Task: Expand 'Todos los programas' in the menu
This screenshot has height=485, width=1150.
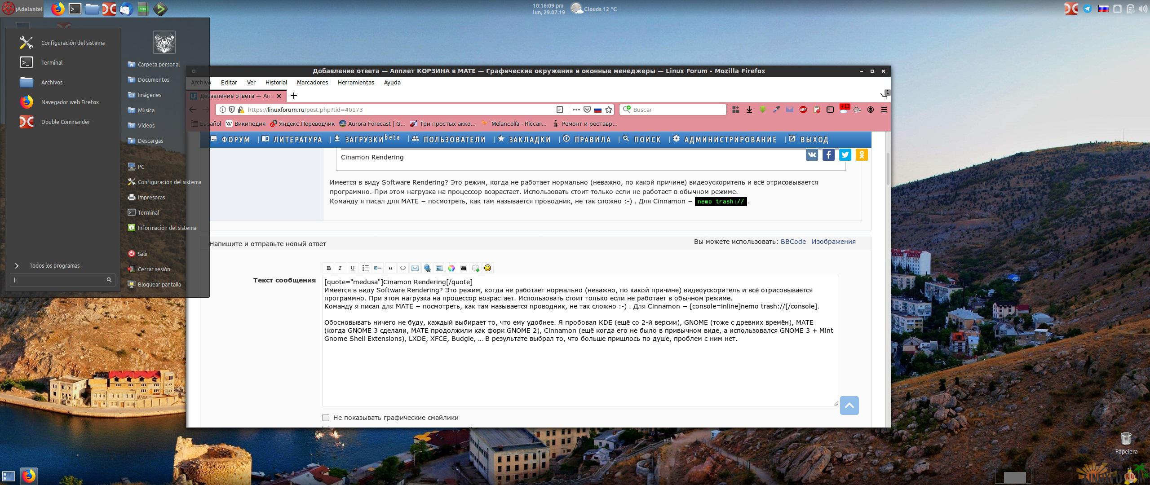Action: click(54, 265)
